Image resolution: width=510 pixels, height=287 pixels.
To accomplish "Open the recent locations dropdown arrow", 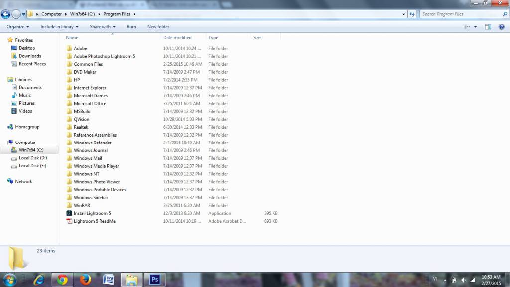I will (24, 14).
